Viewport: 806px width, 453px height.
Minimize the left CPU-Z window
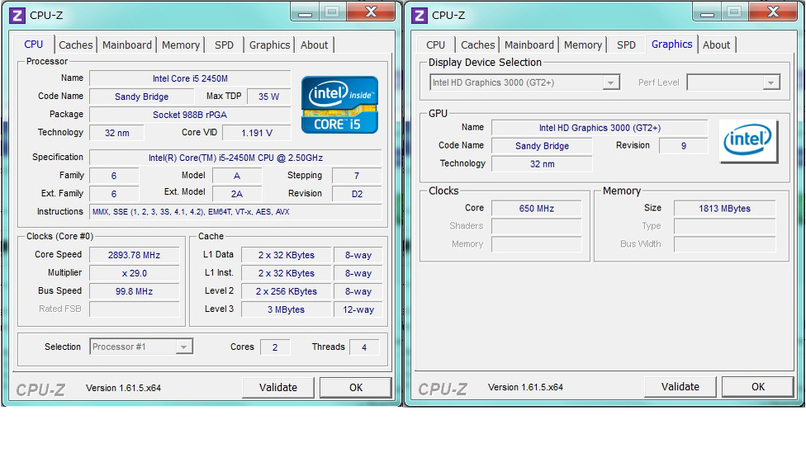tap(305, 12)
